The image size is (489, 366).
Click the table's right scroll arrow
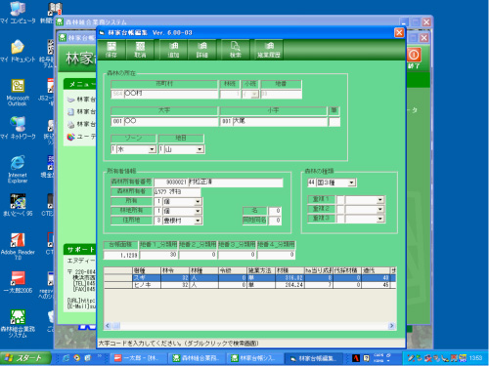click(x=391, y=326)
